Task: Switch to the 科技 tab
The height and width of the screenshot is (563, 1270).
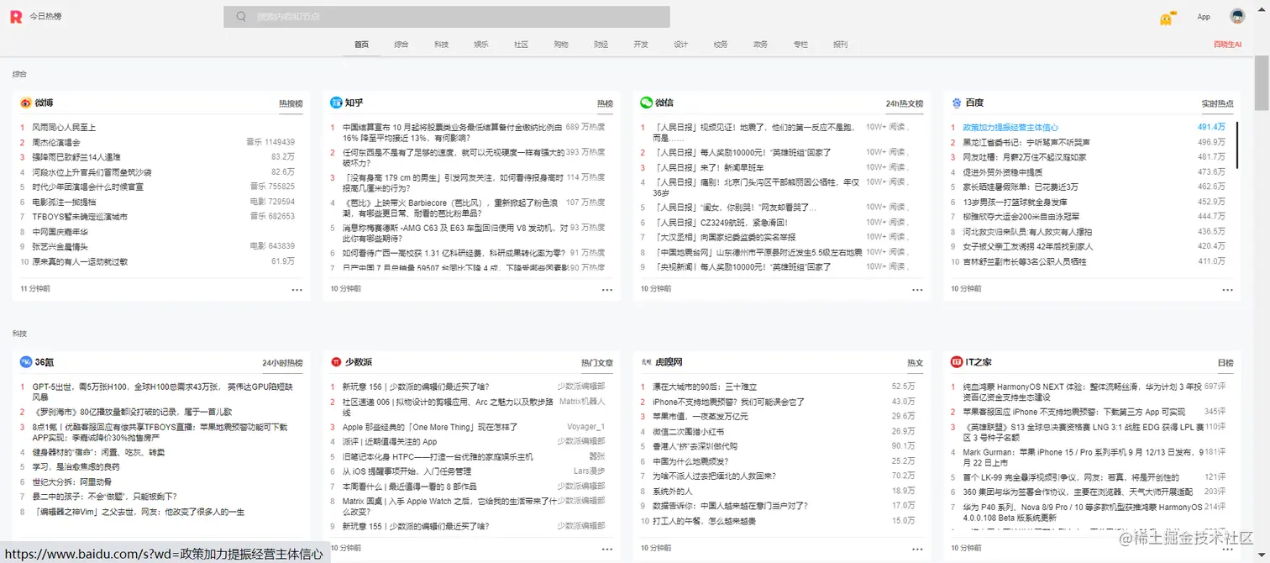Action: pyautogui.click(x=441, y=45)
